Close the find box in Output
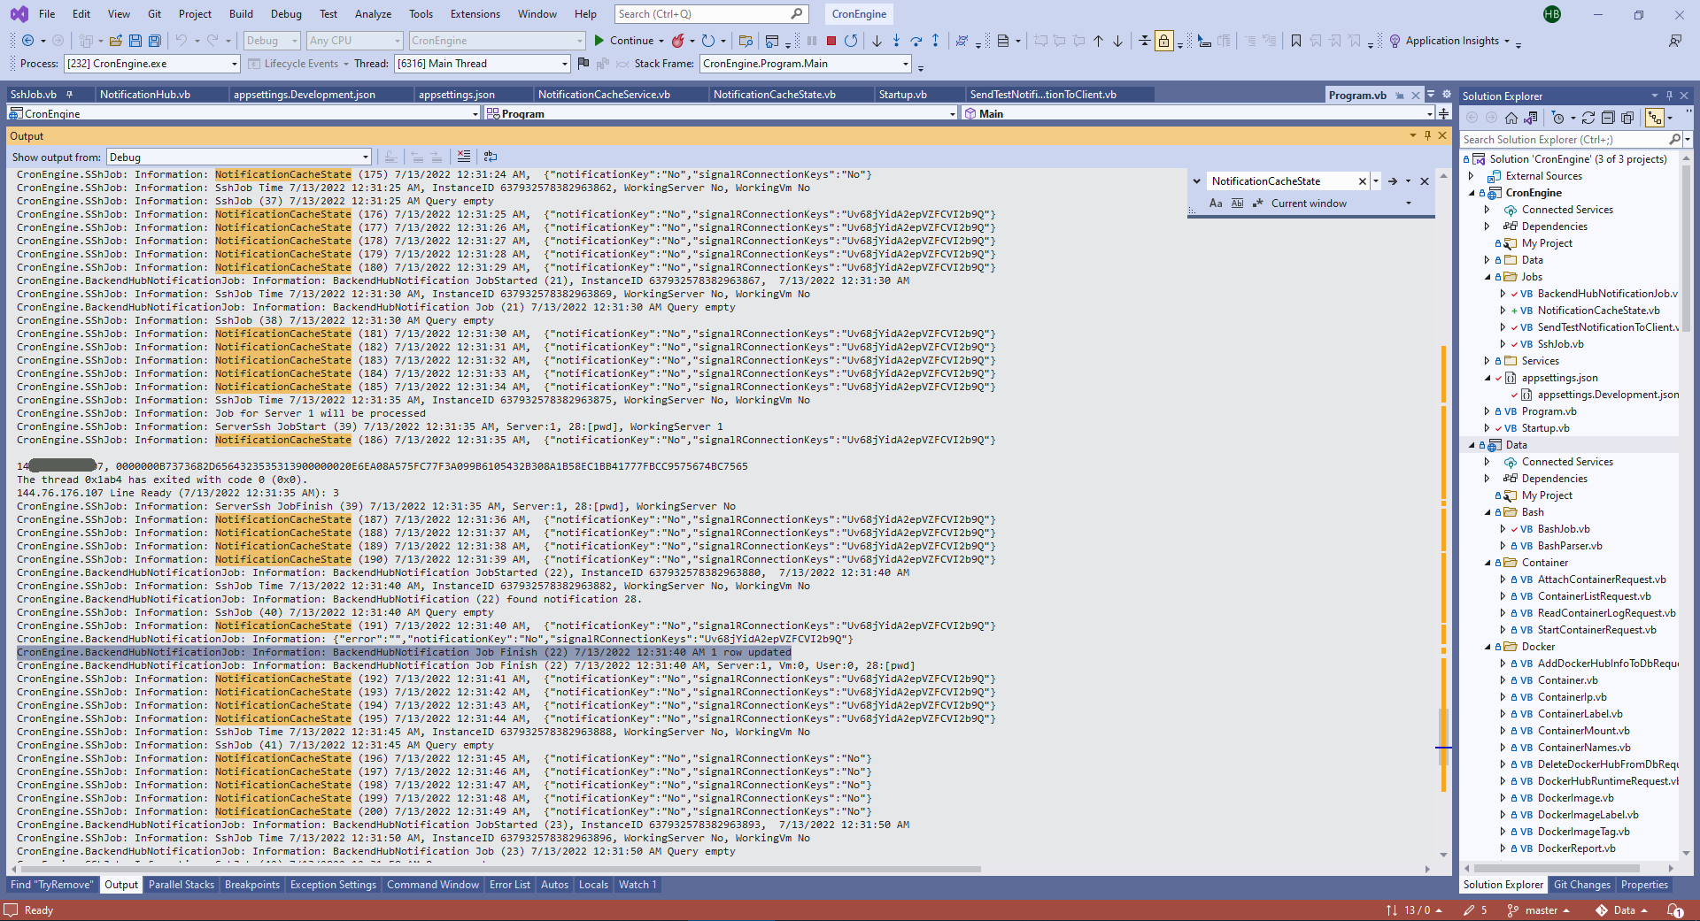The height and width of the screenshot is (921, 1700). click(1425, 181)
